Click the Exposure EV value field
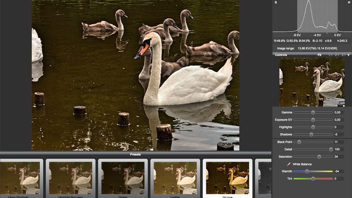This screenshot has width=352, height=198. click(x=339, y=120)
